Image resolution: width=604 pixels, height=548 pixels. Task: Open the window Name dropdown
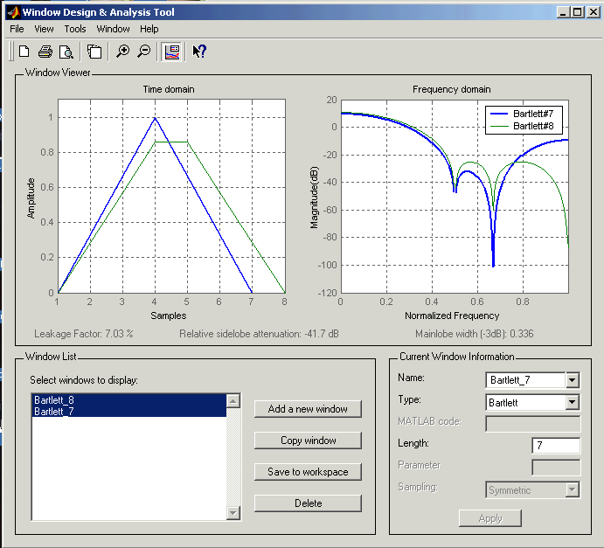tap(573, 380)
